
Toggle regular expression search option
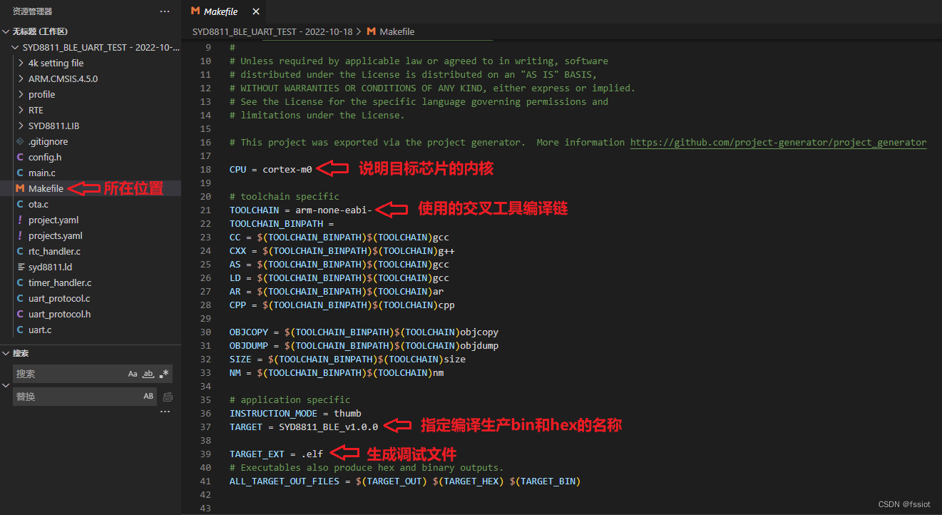[164, 374]
